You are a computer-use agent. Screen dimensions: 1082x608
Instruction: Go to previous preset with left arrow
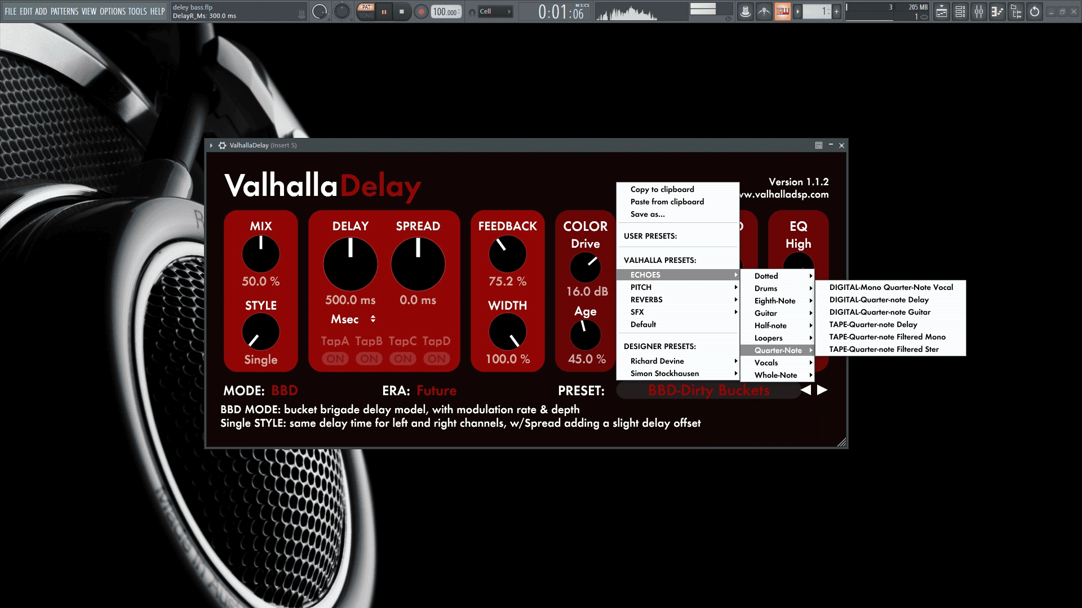coord(806,390)
